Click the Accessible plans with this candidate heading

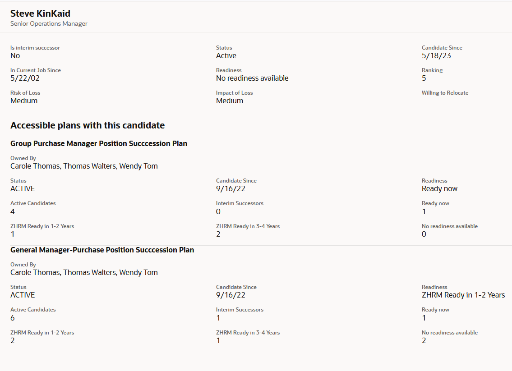pos(88,125)
